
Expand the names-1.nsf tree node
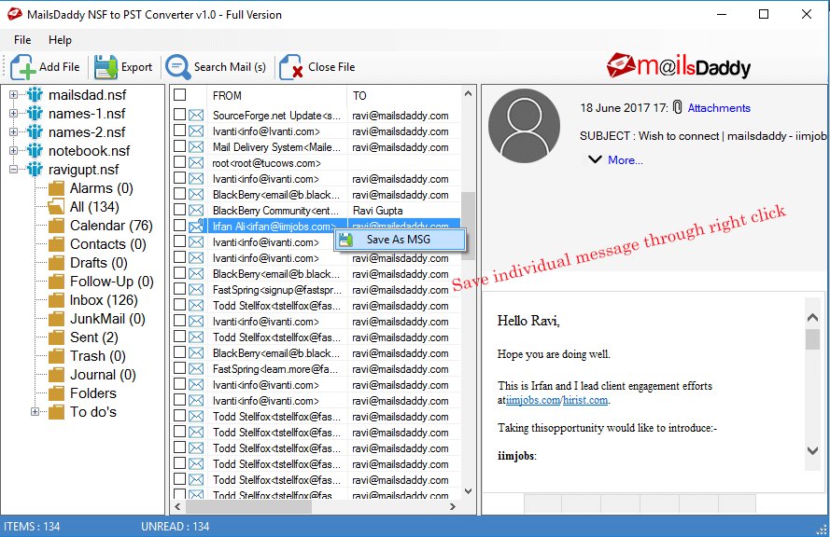14,114
